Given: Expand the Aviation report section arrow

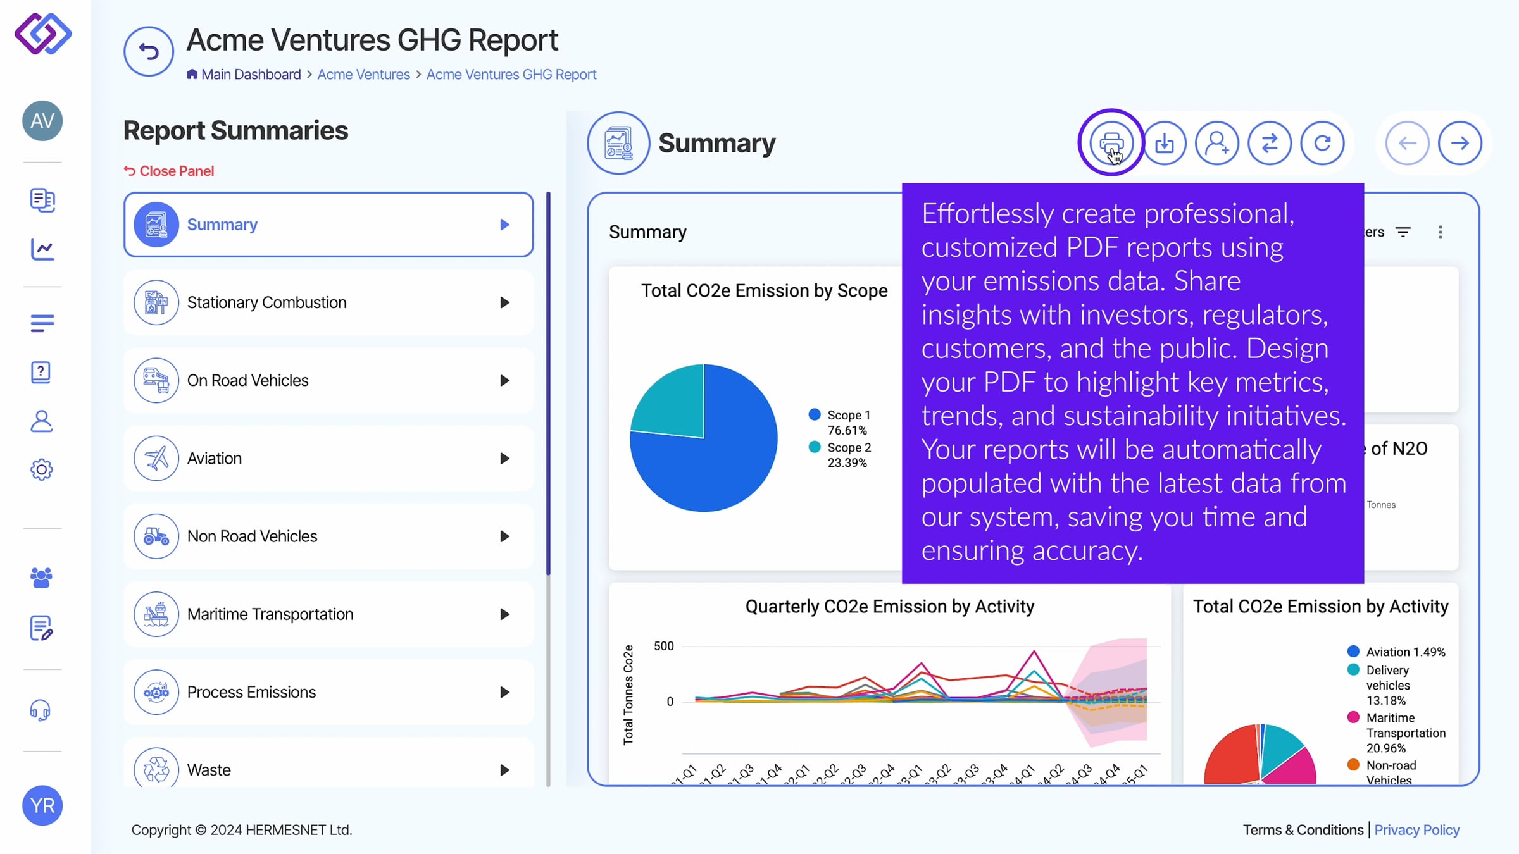Looking at the screenshot, I should [x=504, y=458].
